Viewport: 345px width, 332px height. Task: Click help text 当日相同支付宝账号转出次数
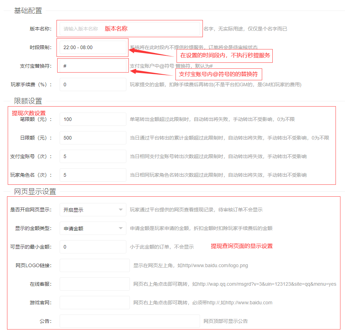[218, 156]
